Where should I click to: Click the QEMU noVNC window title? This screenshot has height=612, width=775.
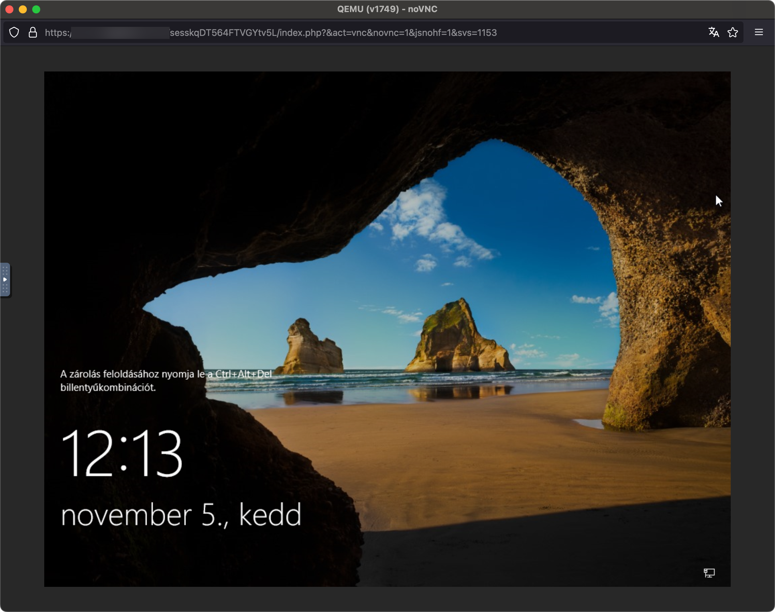(x=387, y=9)
